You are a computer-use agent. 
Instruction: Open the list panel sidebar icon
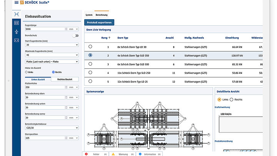coord(17,23)
